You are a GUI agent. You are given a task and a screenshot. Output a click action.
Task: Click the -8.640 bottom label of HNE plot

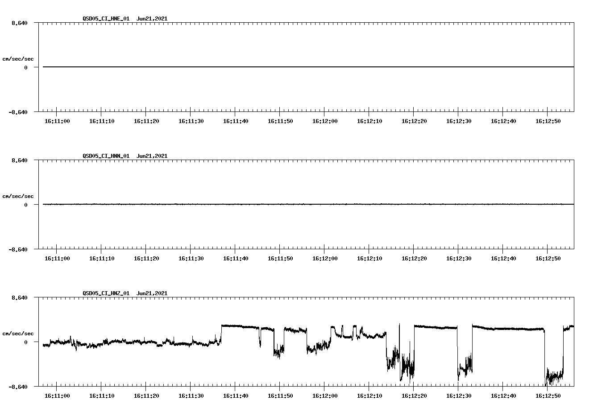click(x=18, y=112)
